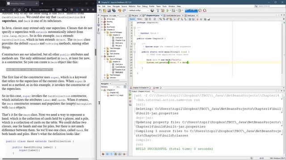Open the default config dropdown
This screenshot has height=160, width=286.
pyautogui.click(x=139, y=11)
